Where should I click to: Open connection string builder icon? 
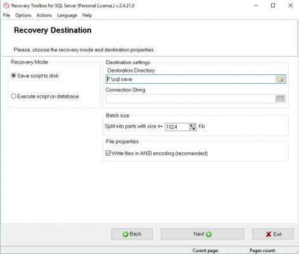[281, 98]
